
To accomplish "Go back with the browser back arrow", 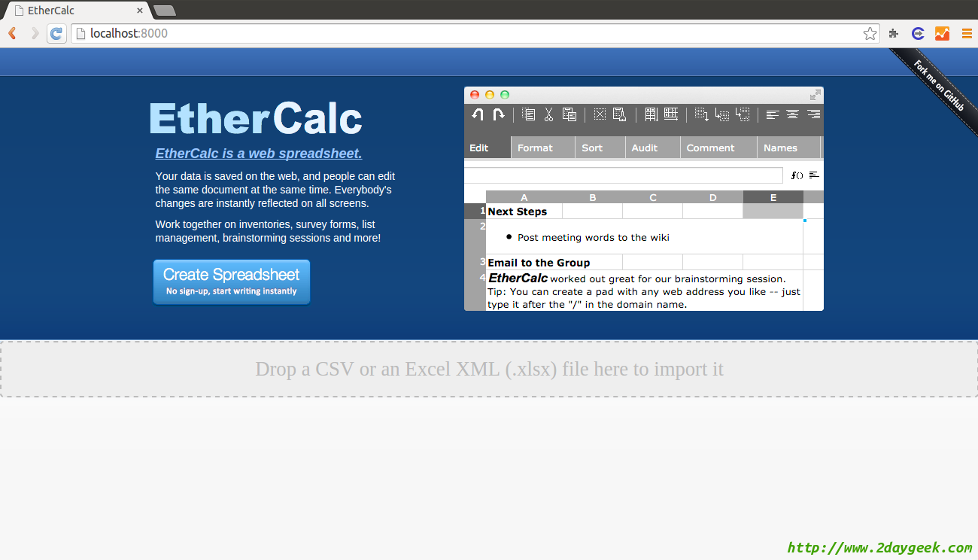I will click(13, 33).
